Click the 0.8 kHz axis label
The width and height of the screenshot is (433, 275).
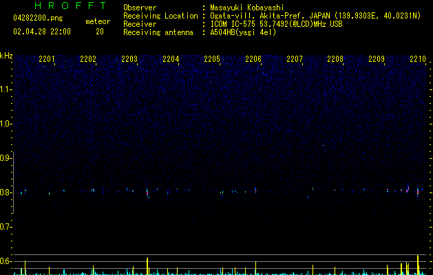[x=6, y=192]
